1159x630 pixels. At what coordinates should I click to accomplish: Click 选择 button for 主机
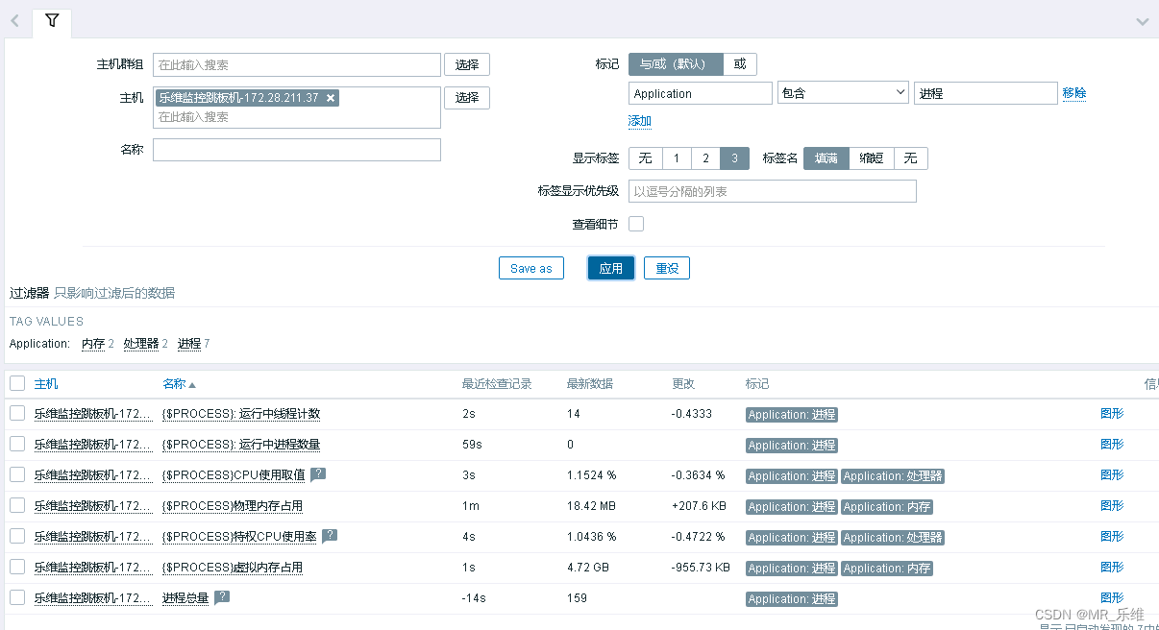[x=467, y=98]
